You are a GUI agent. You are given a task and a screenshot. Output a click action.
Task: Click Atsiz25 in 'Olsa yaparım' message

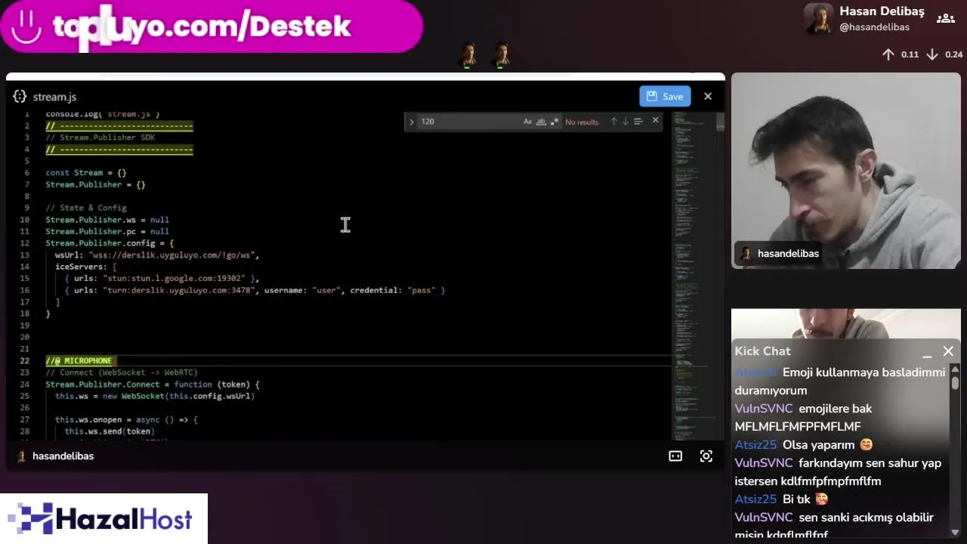tap(755, 445)
